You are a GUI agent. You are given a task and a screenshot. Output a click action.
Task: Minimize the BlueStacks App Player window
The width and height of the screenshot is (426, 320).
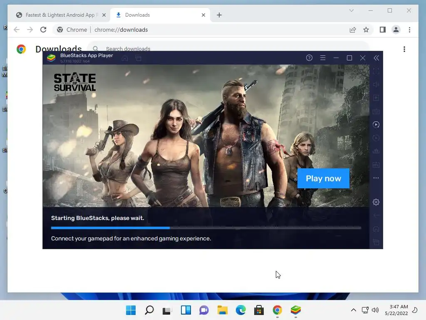click(336, 58)
